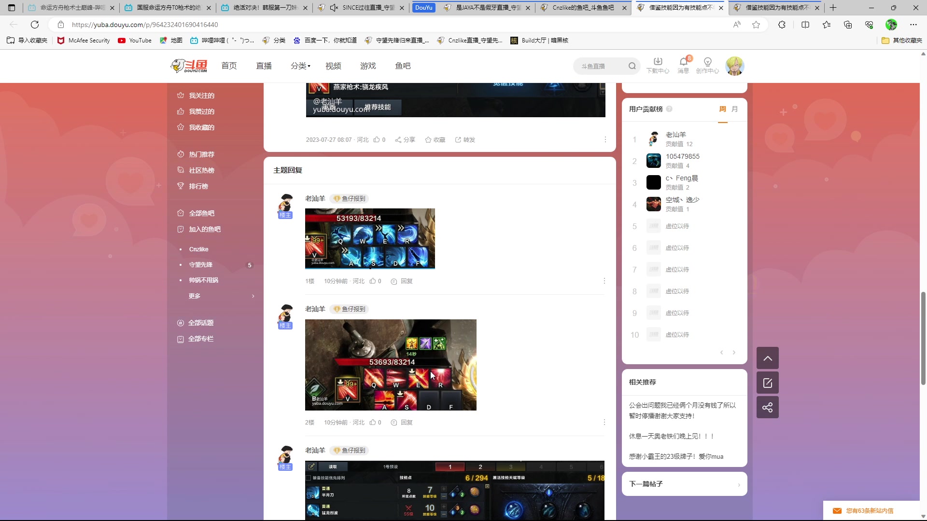Open the 创作中心 lightbulb icon

pyautogui.click(x=707, y=62)
